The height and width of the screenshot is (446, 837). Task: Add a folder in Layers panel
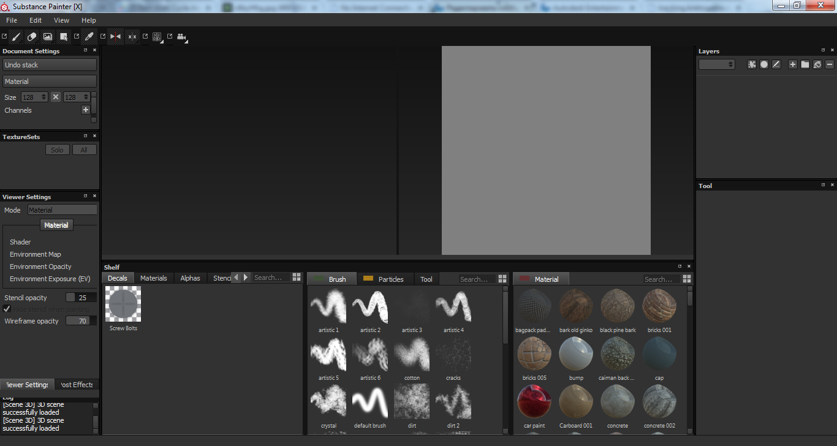(805, 64)
